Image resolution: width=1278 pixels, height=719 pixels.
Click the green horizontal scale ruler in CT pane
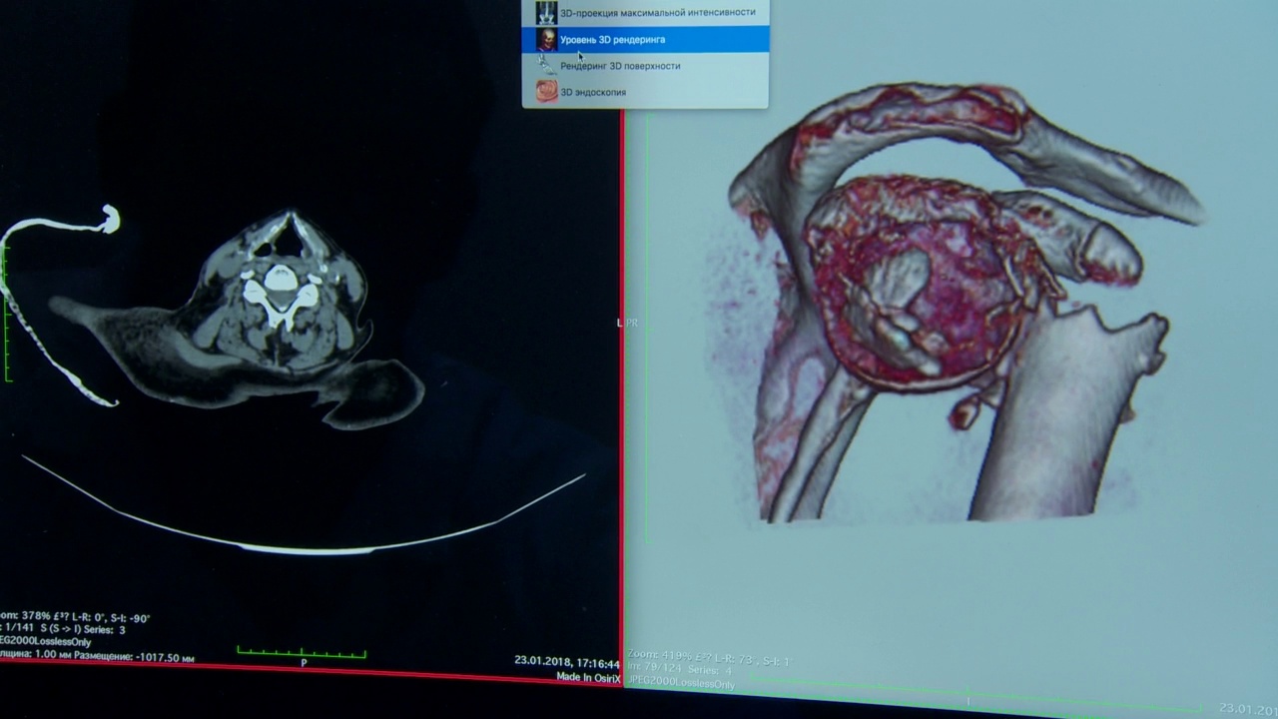coord(302,652)
